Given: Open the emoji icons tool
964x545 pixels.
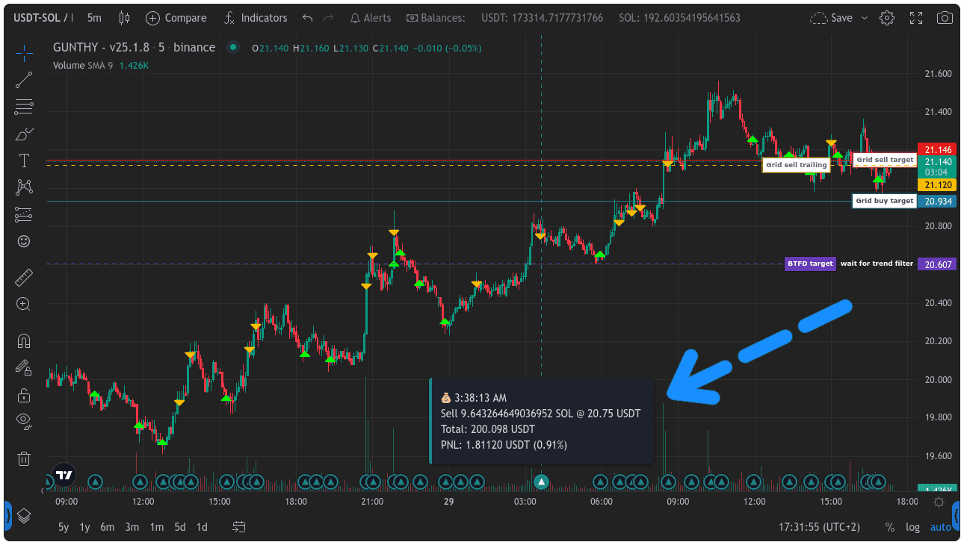Looking at the screenshot, I should coord(24,241).
